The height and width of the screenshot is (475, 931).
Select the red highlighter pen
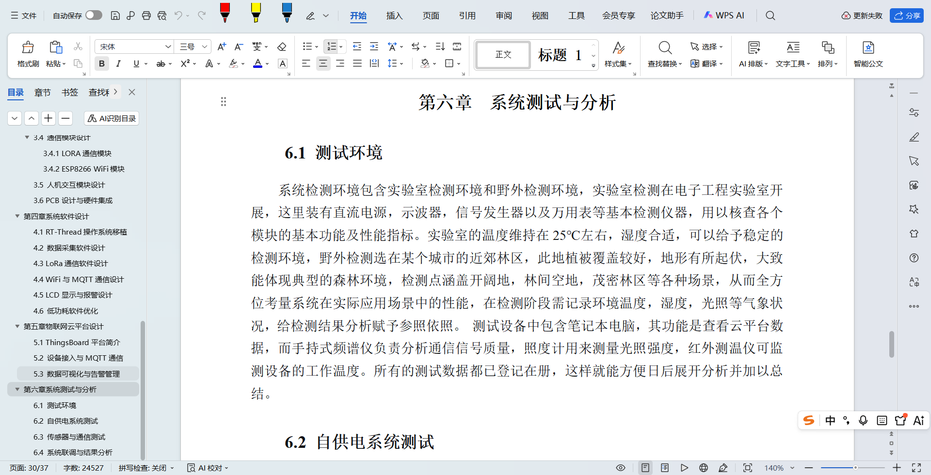click(x=225, y=13)
